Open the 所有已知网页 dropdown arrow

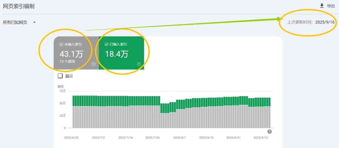point(35,23)
